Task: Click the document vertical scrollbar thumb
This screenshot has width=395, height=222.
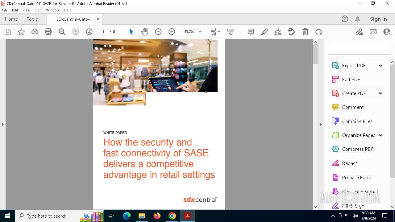Action: tap(315, 54)
